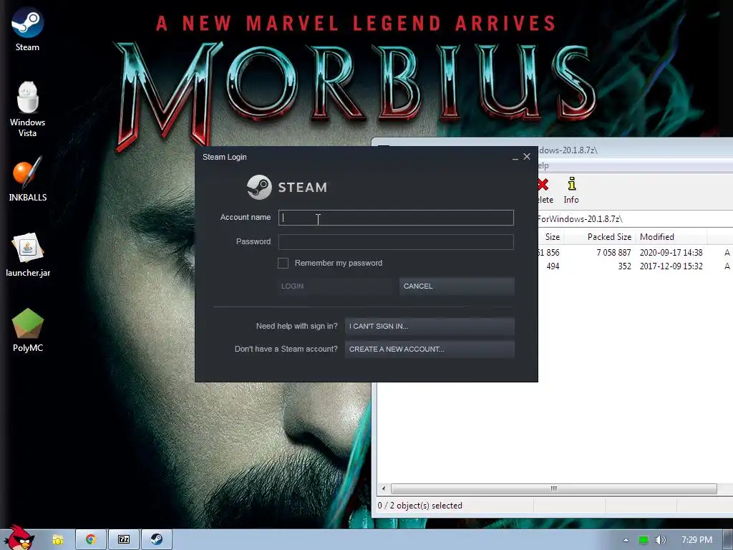Screen dimensions: 733x550
Task: Select the launcher.jar desktop file
Action: pyautogui.click(x=28, y=254)
